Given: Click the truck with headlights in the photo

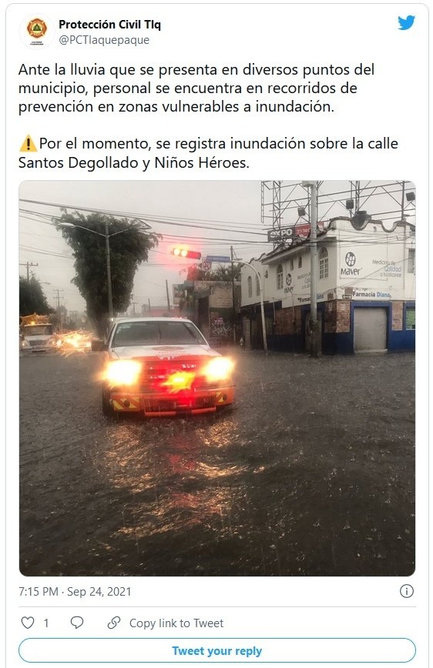Looking at the screenshot, I should (x=168, y=368).
